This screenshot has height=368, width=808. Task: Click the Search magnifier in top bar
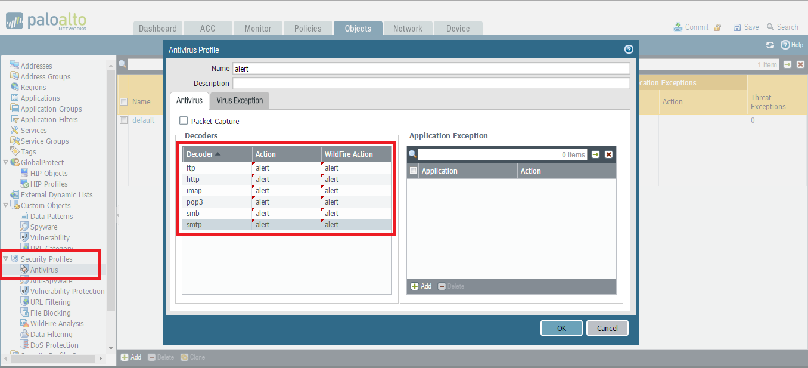(770, 27)
